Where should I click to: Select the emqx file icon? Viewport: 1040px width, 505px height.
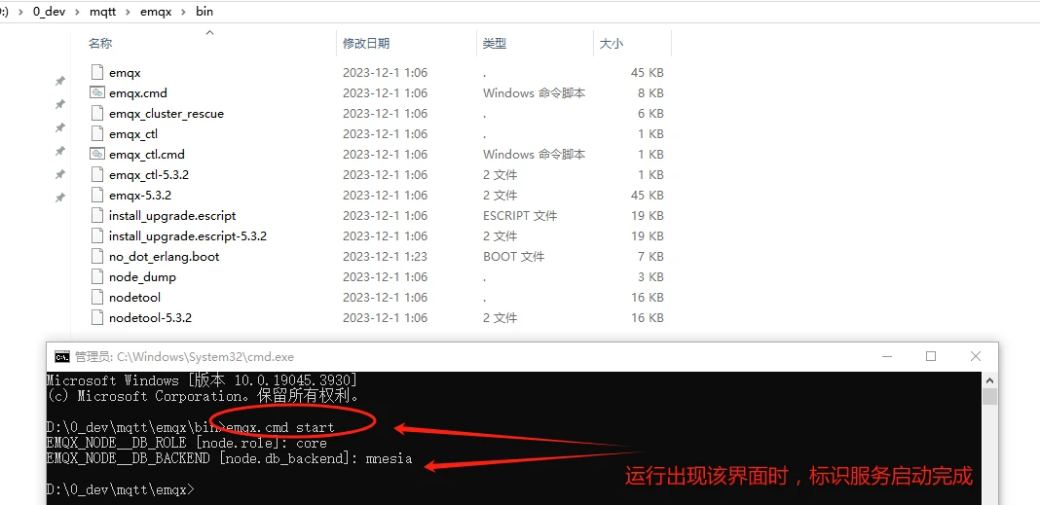tap(96, 72)
